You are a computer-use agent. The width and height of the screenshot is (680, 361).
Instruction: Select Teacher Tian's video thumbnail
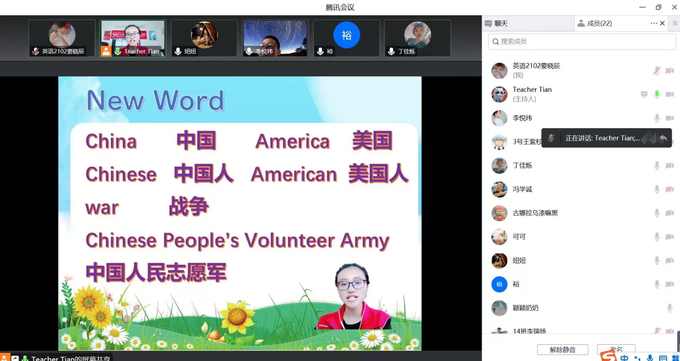coord(133,38)
